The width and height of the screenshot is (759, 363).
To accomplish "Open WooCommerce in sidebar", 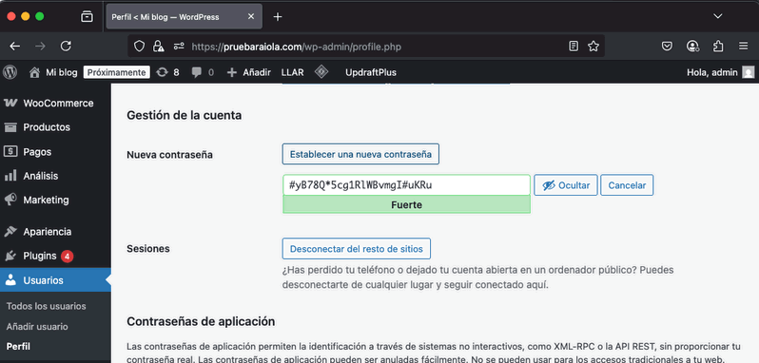I will [55, 104].
